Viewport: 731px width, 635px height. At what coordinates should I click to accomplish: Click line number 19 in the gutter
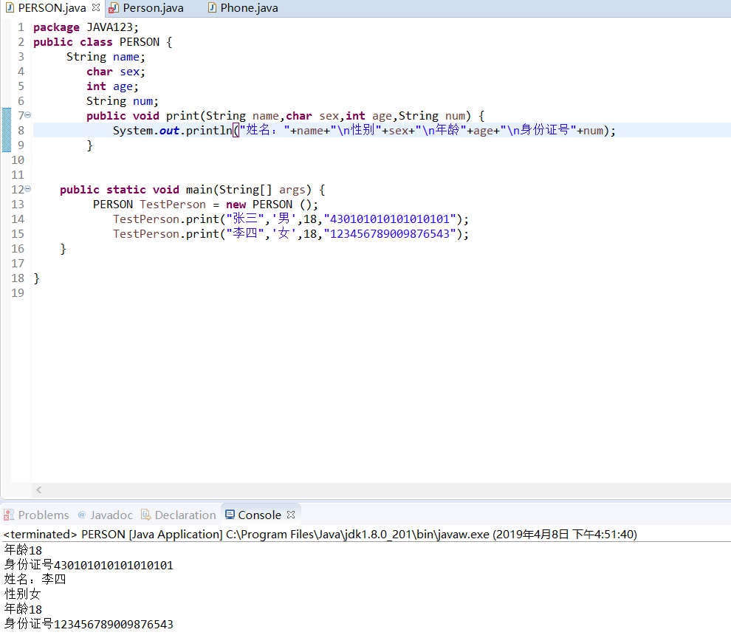point(18,293)
